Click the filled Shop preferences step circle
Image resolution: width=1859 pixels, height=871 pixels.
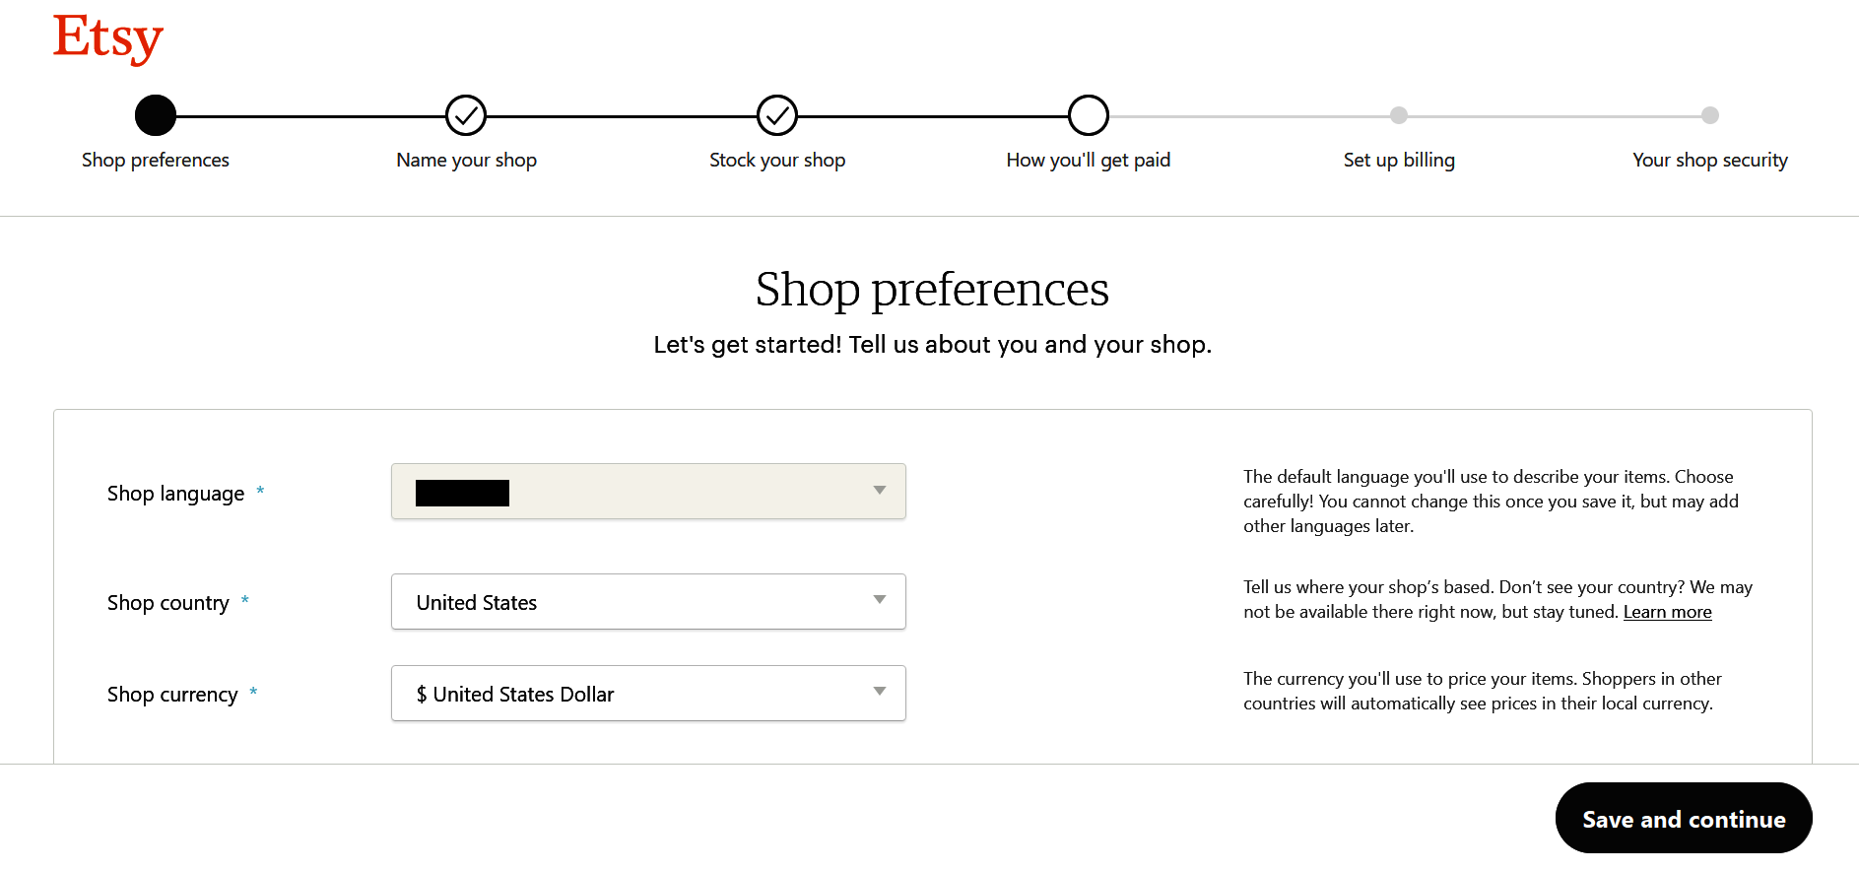click(155, 114)
